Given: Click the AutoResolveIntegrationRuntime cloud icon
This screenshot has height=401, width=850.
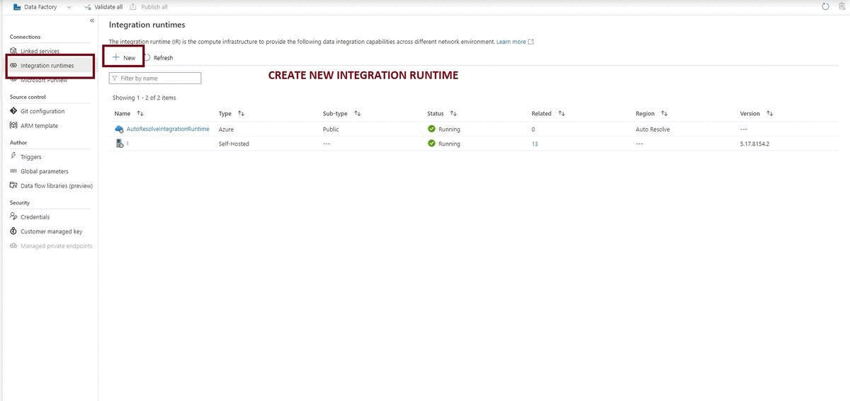Looking at the screenshot, I should click(119, 129).
